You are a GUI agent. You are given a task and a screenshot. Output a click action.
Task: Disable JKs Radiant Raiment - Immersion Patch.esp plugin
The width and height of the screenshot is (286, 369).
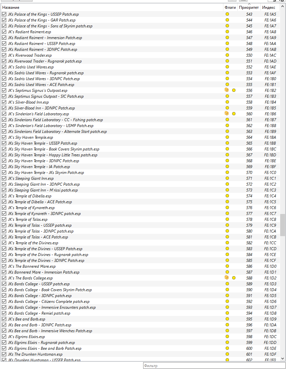[x=4, y=38]
